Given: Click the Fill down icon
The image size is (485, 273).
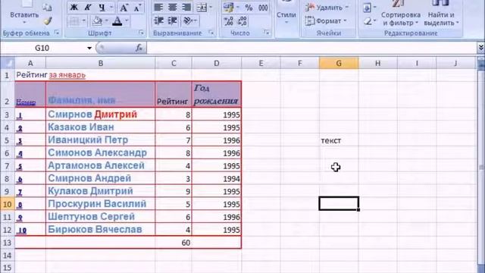Looking at the screenshot, I should pyautogui.click(x=367, y=8).
